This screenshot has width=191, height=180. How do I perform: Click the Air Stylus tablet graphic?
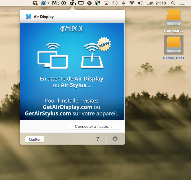coord(92,56)
